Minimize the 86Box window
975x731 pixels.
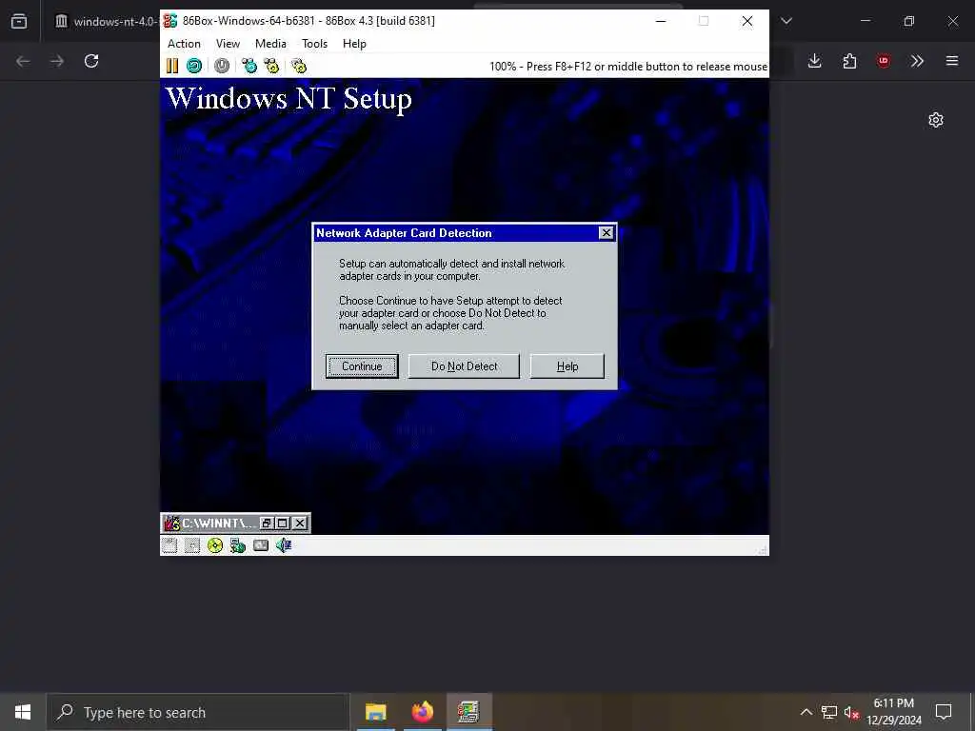click(661, 21)
